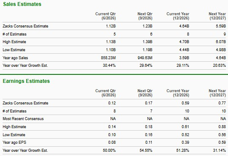Click Earnings Low Estimate value 0.16
The width and height of the screenshot is (228, 156).
click(x=149, y=135)
